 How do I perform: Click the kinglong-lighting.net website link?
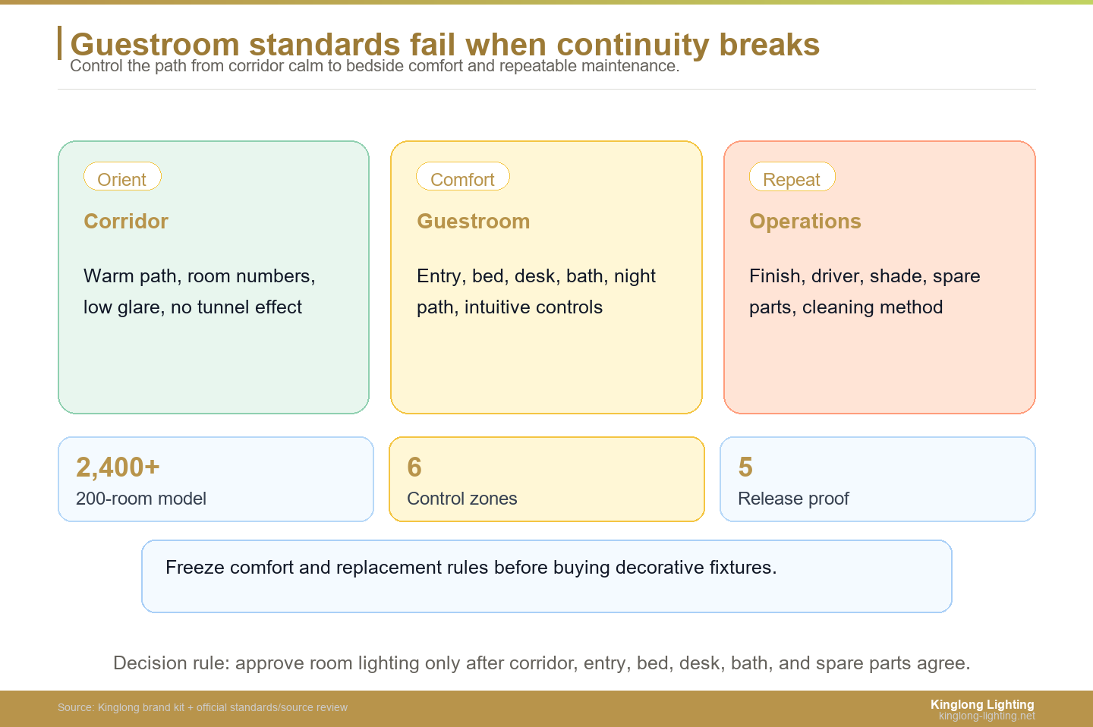pyautogui.click(x=987, y=716)
